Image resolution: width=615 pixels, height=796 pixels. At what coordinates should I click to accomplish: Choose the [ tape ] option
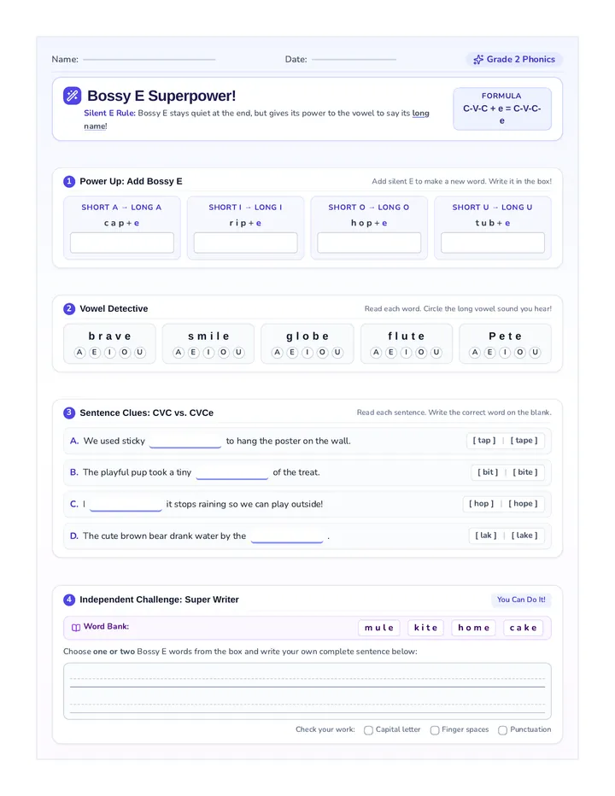(x=524, y=441)
